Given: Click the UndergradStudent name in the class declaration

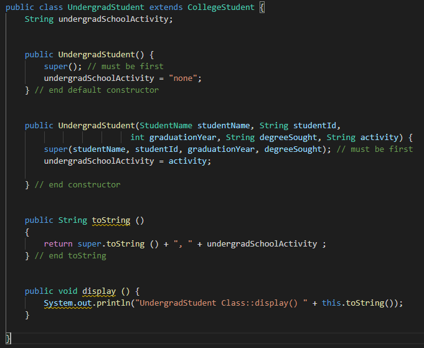Looking at the screenshot, I should click(106, 7).
